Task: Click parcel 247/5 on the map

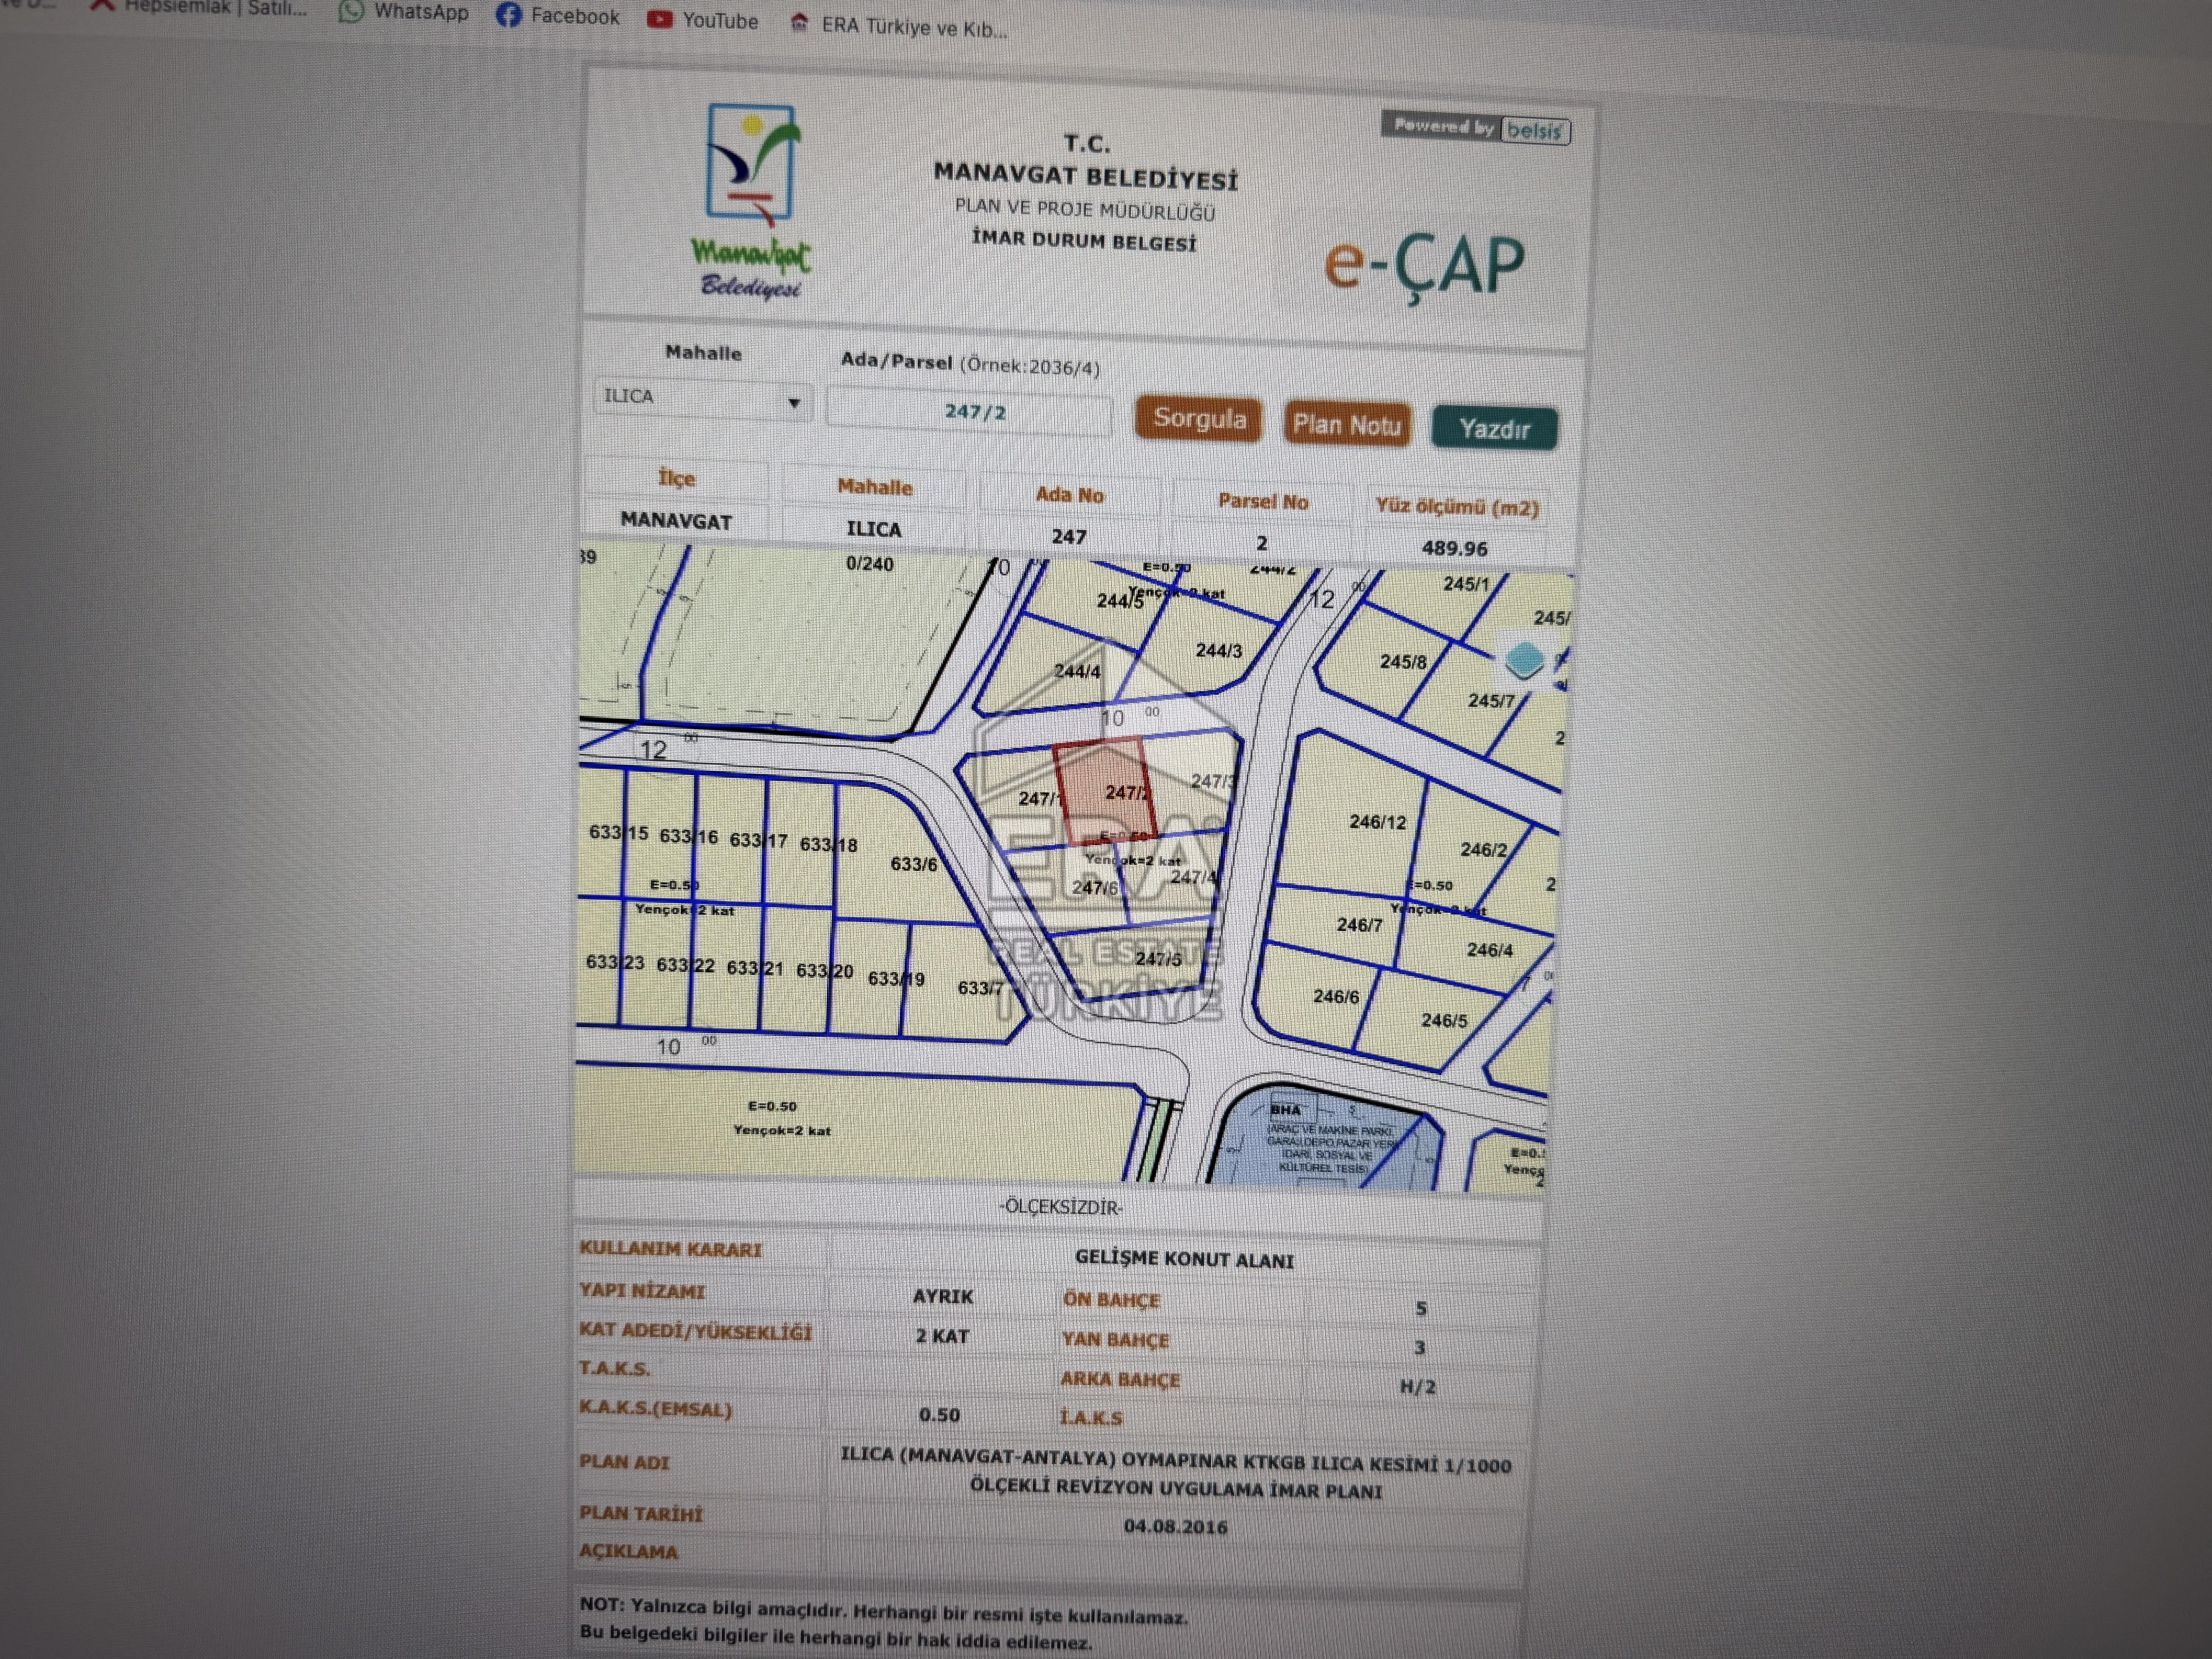Action: coord(1158,959)
